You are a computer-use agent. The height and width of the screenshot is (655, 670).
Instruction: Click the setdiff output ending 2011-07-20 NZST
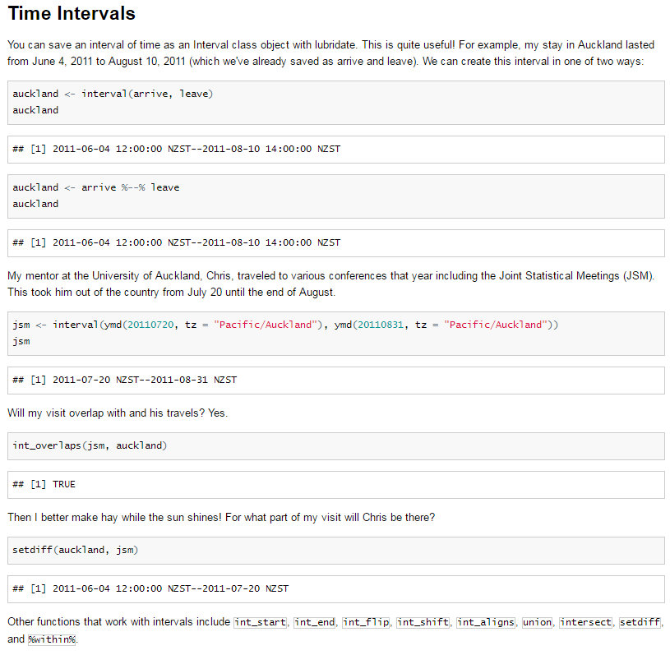coord(150,588)
